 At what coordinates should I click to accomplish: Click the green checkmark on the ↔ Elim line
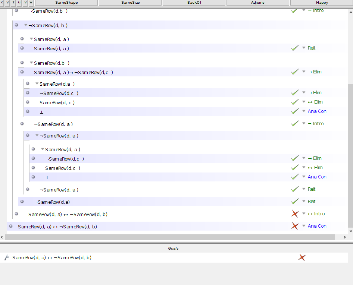coord(294,102)
